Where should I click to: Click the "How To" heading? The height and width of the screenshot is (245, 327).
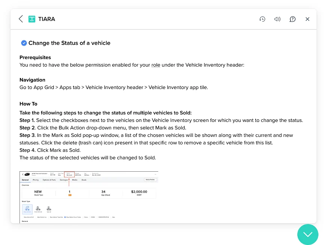28,104
